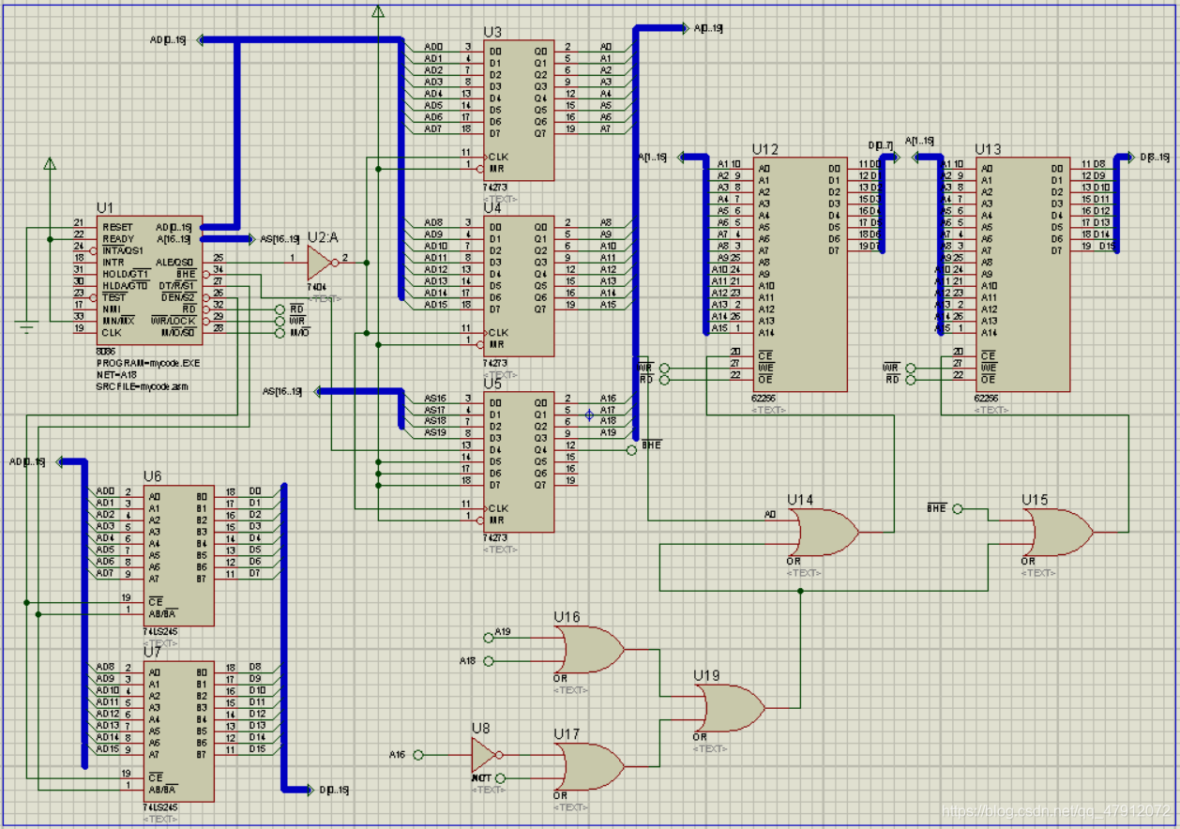Click the WR terminal next to U12
Image resolution: width=1180 pixels, height=829 pixels.
tap(665, 369)
